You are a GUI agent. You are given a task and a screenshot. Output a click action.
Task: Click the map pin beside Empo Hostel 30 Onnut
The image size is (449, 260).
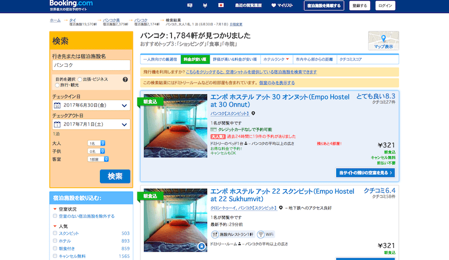click(253, 113)
